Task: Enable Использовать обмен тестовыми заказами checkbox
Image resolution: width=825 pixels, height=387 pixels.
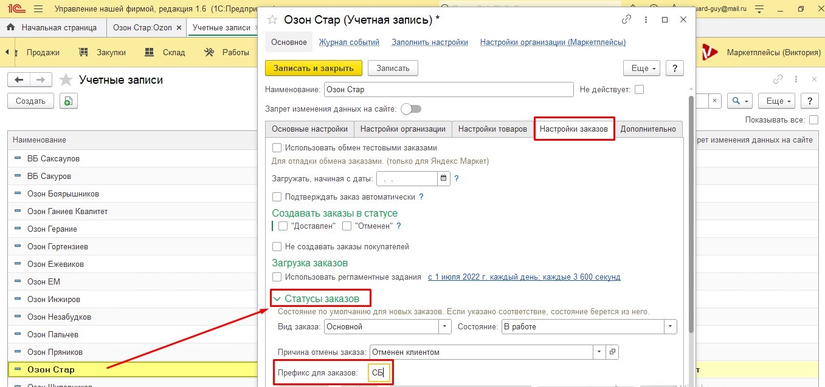Action: [277, 147]
